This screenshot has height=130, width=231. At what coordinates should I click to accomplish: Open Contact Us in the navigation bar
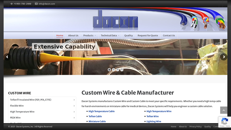coord(169,36)
